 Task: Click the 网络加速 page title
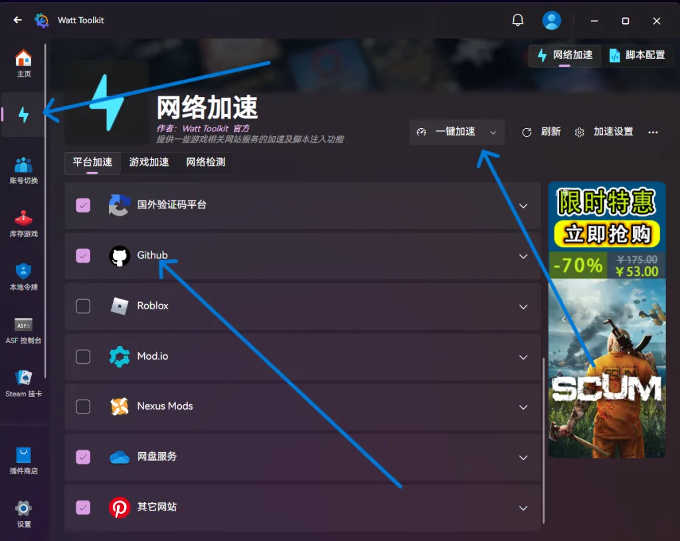207,108
